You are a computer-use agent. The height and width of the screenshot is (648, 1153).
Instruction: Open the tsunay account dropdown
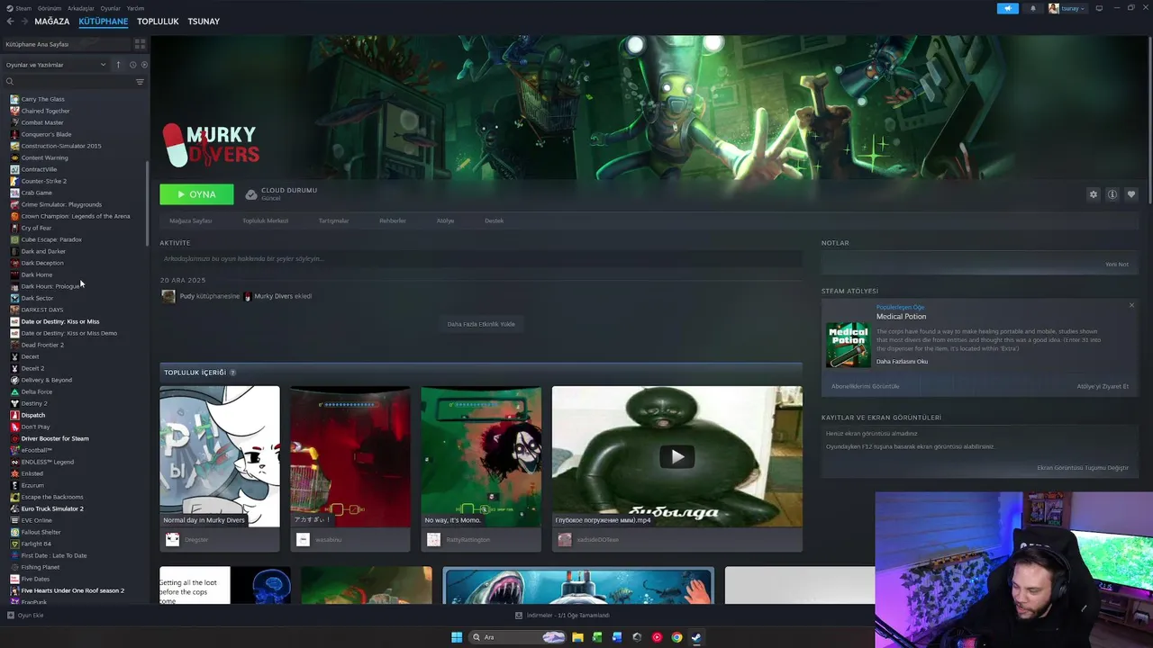pos(1067,8)
